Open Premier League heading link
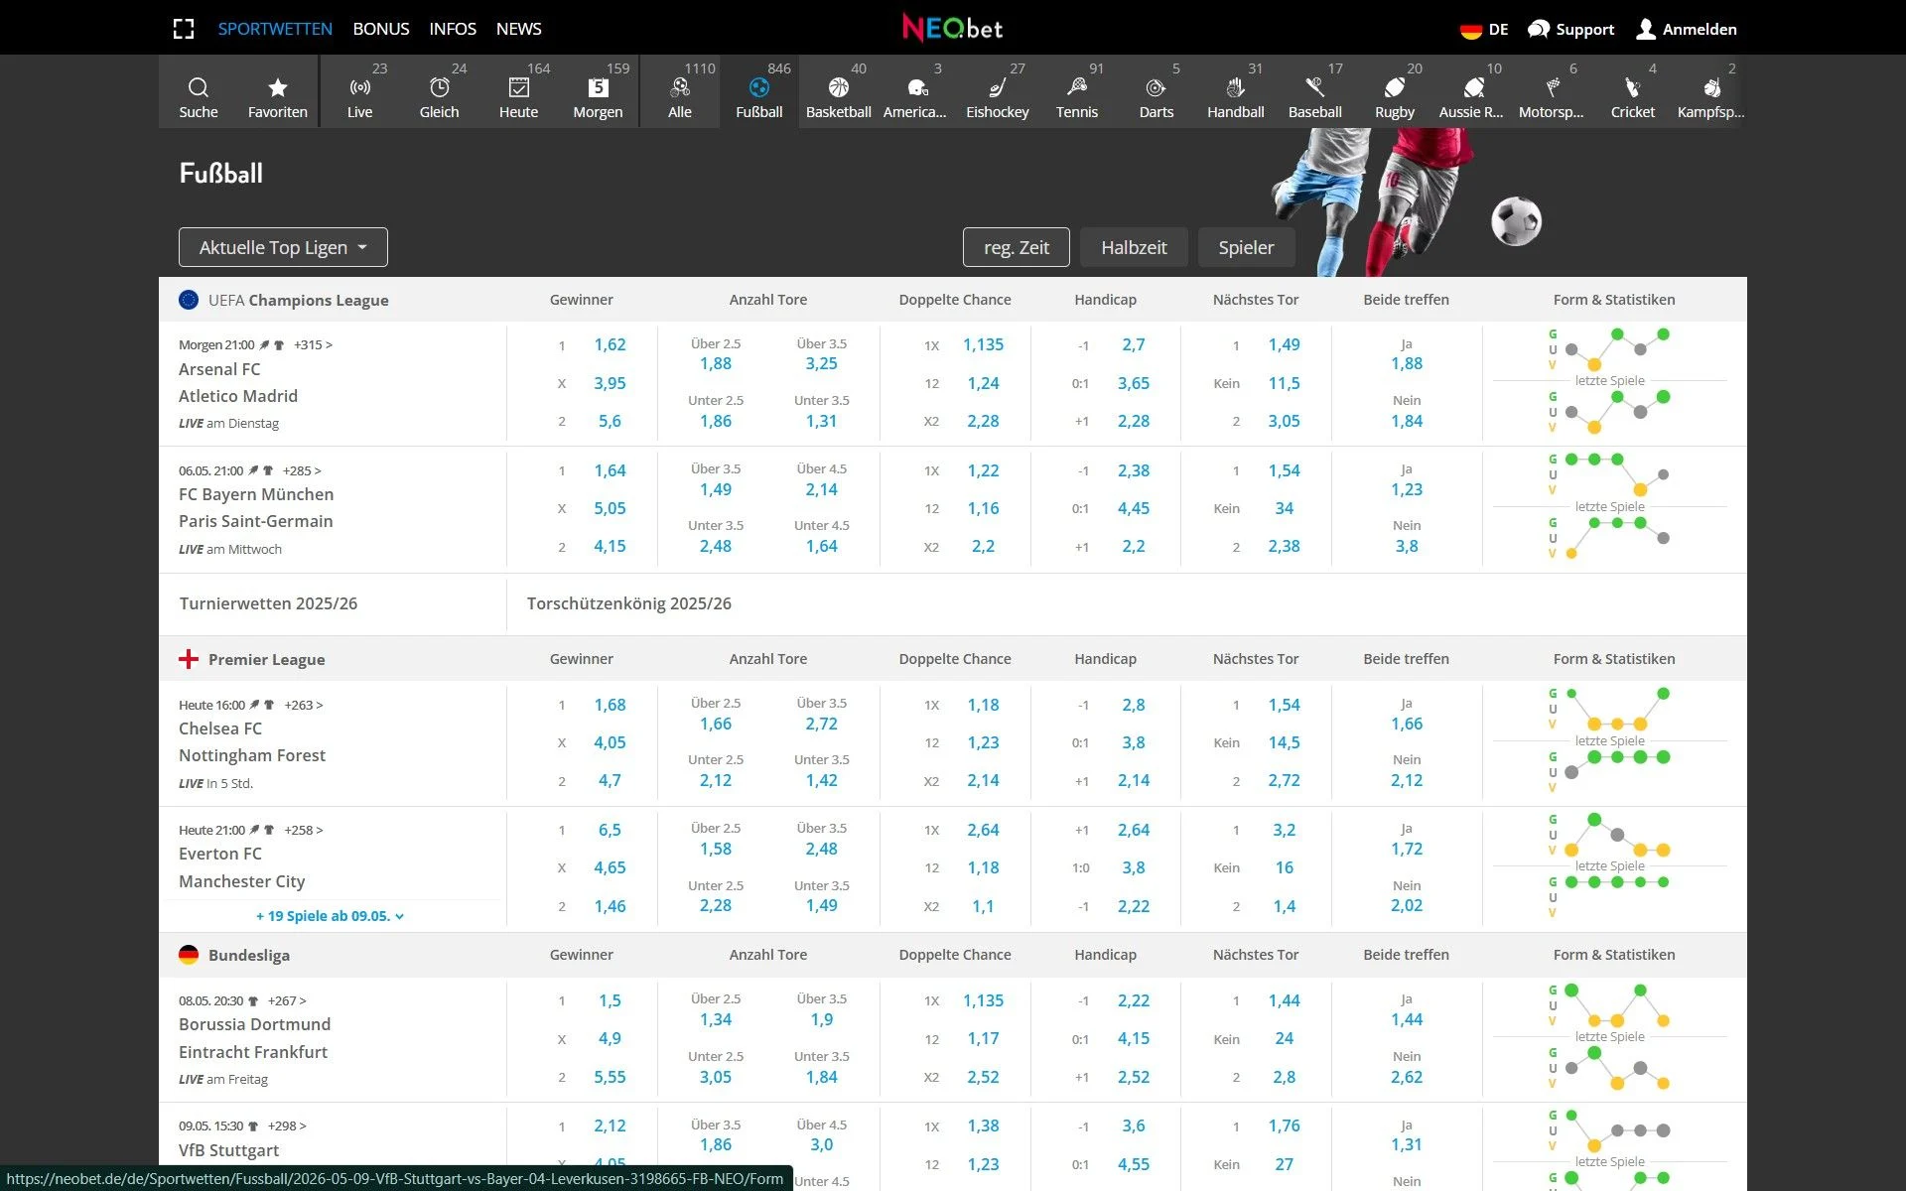 [x=266, y=659]
